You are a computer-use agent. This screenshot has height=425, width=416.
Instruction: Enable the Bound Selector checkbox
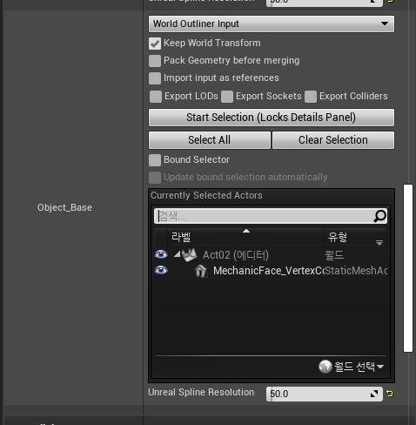[155, 160]
